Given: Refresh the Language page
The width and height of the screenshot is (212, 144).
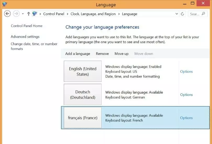Looking at the screenshot, I should coord(182,14).
